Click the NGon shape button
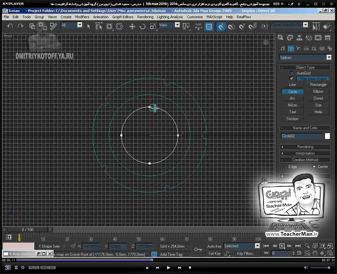This screenshot has height=274, width=337. click(x=292, y=105)
